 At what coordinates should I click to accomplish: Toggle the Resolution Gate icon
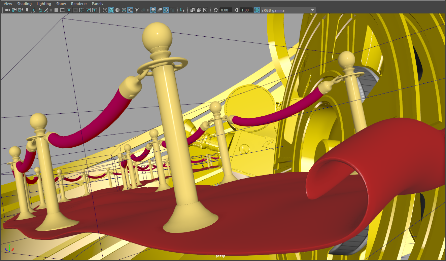[69, 10]
